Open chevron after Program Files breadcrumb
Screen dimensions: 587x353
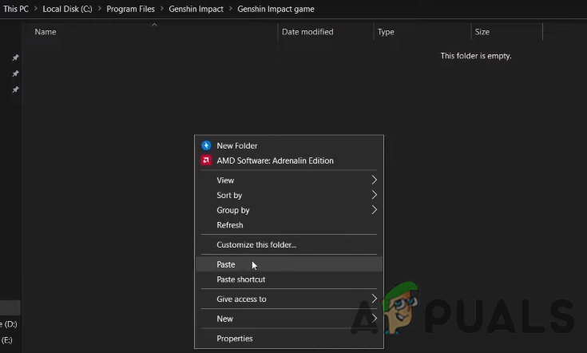(161, 9)
